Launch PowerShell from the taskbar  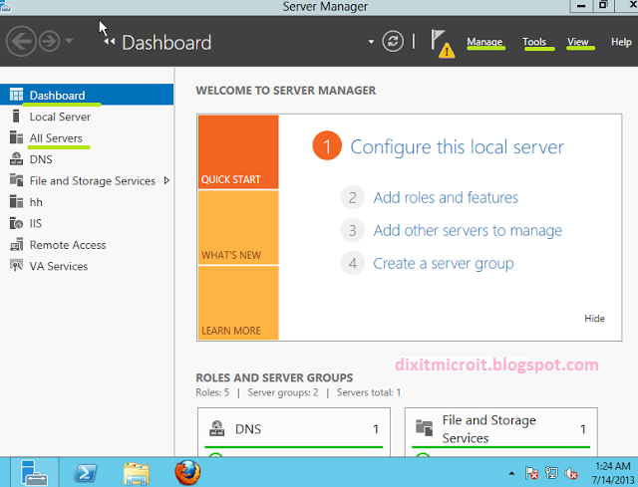[86, 473]
